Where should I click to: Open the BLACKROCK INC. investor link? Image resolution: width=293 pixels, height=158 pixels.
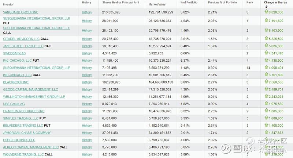(x=16, y=82)
